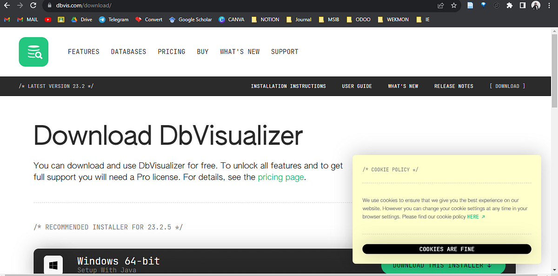Screen dimensions: 558x276
Task: Open the YouTube bookmark
Action: [48, 19]
